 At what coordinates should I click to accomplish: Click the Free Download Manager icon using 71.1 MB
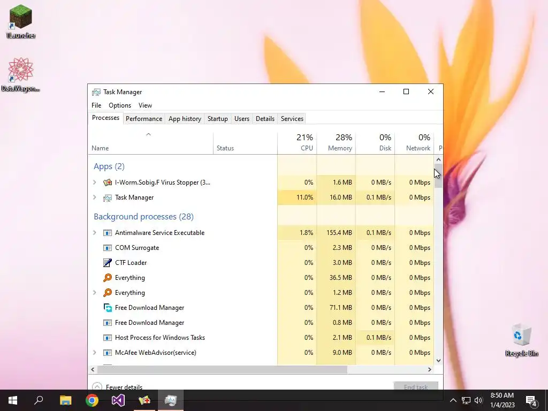(x=108, y=308)
